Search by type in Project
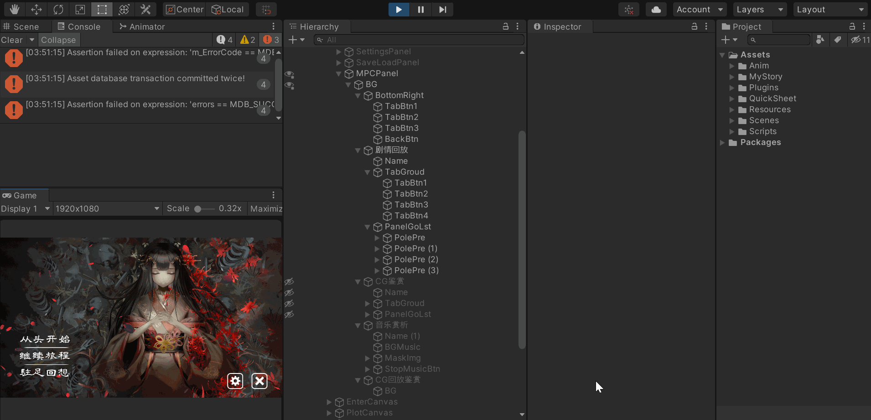Image resolution: width=871 pixels, height=420 pixels. tap(820, 40)
